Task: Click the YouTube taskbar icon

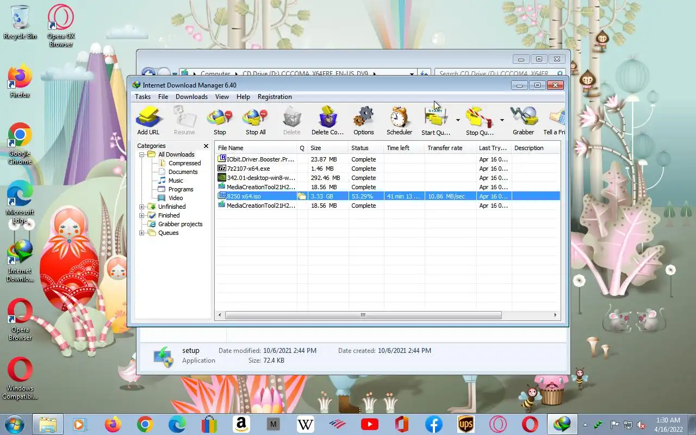Action: click(370, 424)
